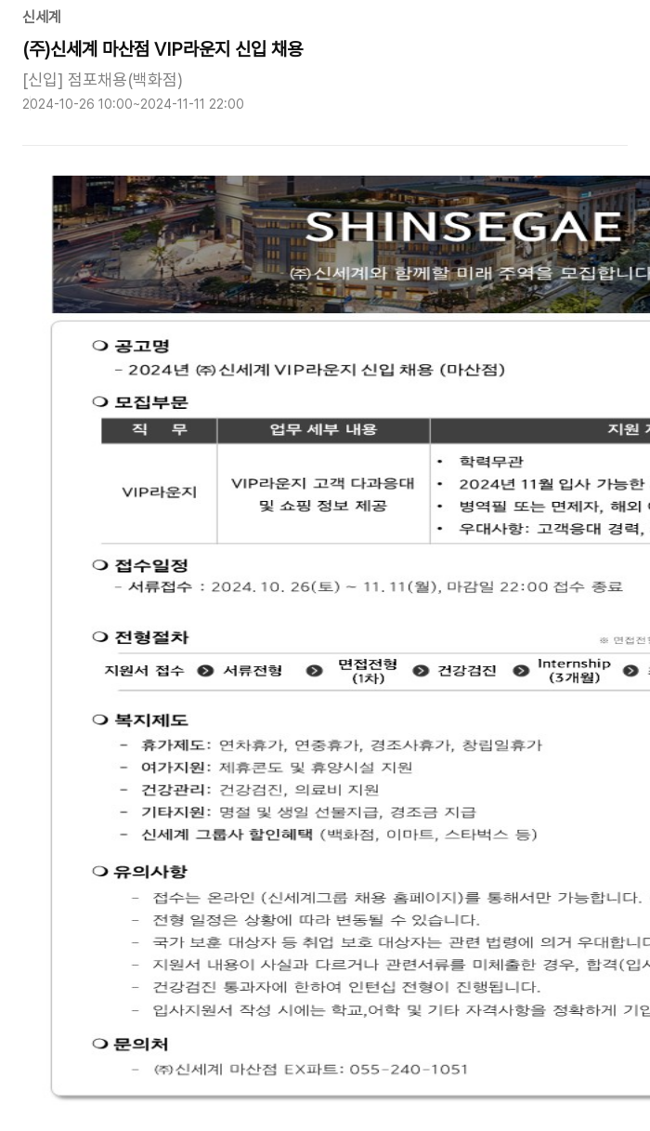The width and height of the screenshot is (650, 1131).
Task: Click the 복지제도 section heading
Action: click(x=150, y=719)
